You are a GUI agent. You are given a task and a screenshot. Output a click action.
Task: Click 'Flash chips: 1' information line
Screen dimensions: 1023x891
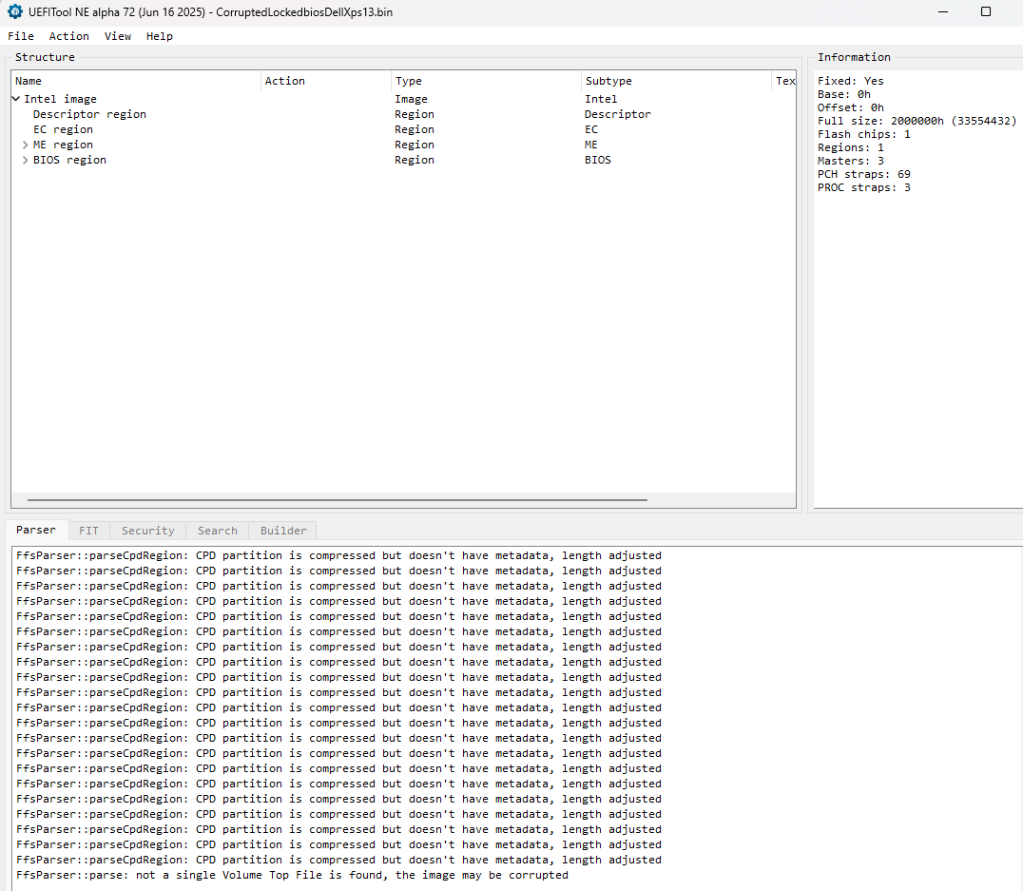point(864,134)
